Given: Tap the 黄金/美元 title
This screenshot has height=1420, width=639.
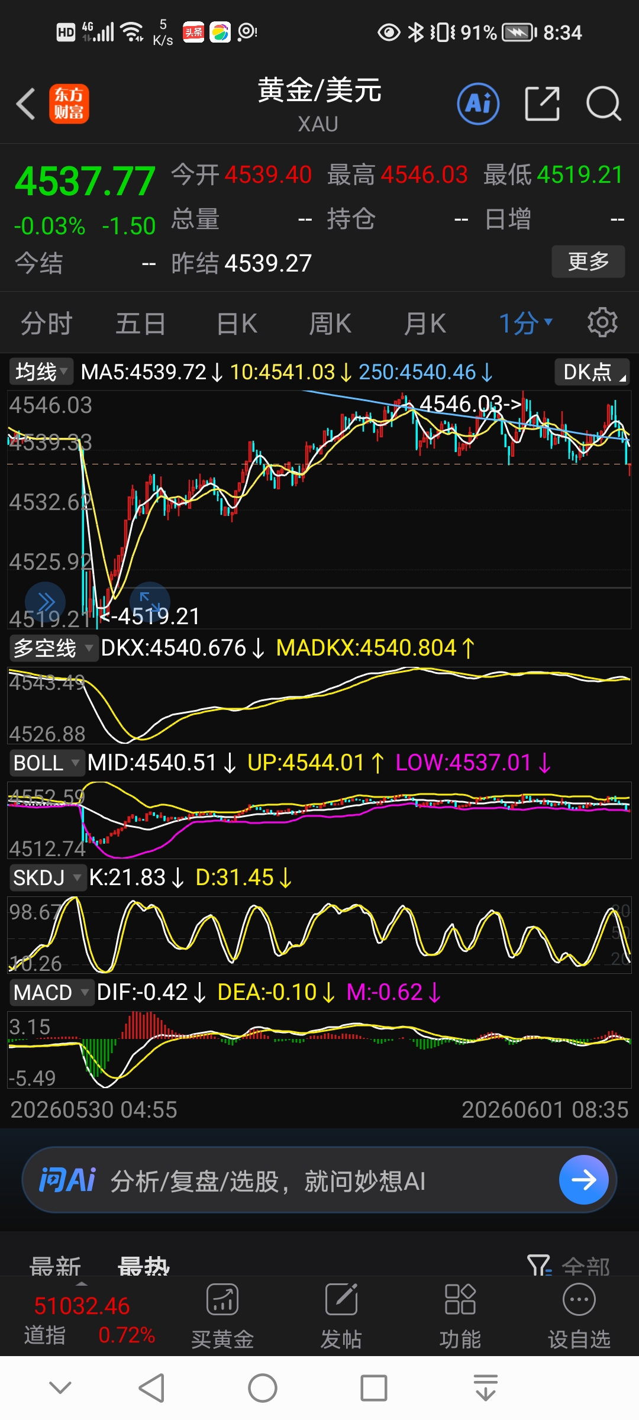Looking at the screenshot, I should click(319, 91).
